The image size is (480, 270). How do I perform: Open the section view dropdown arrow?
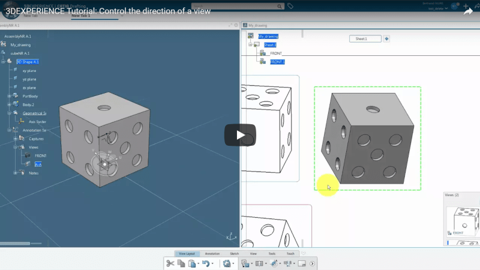266,263
